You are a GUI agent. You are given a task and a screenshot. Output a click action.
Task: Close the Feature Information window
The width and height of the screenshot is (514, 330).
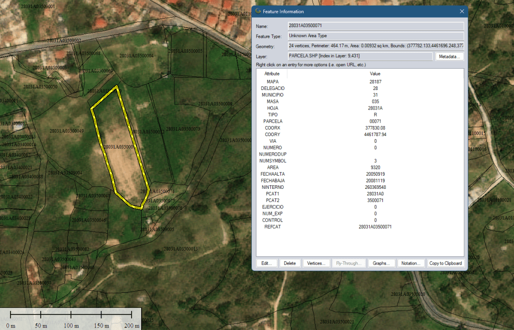point(461,11)
